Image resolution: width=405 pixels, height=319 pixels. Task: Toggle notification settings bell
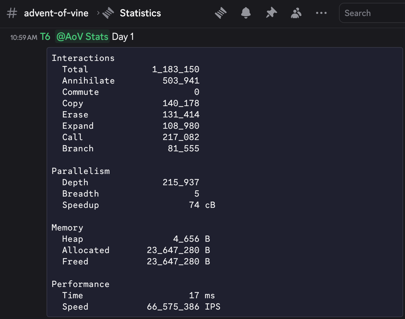246,13
